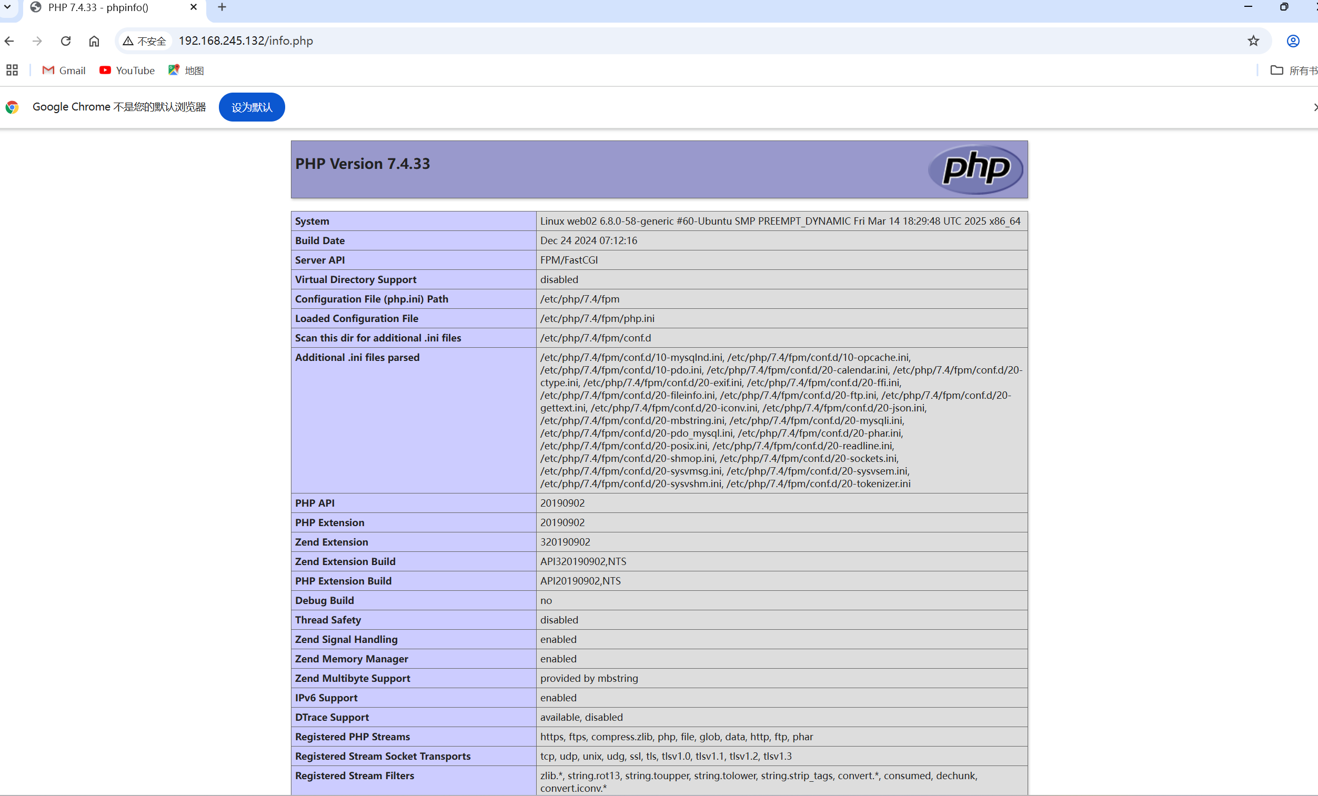Click the Registered PHP Streams label
This screenshot has width=1318, height=796.
pos(352,737)
